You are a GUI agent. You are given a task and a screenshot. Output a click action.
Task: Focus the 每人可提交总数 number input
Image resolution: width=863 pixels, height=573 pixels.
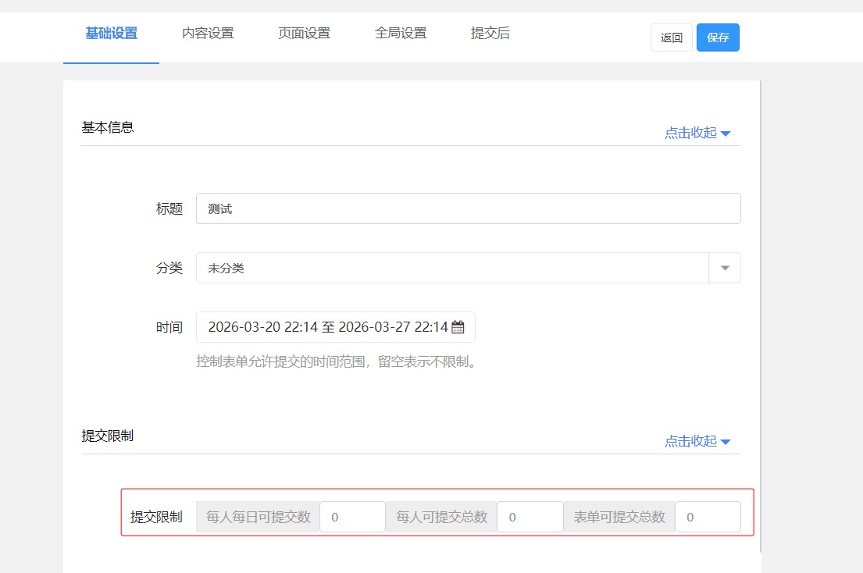[x=530, y=517]
